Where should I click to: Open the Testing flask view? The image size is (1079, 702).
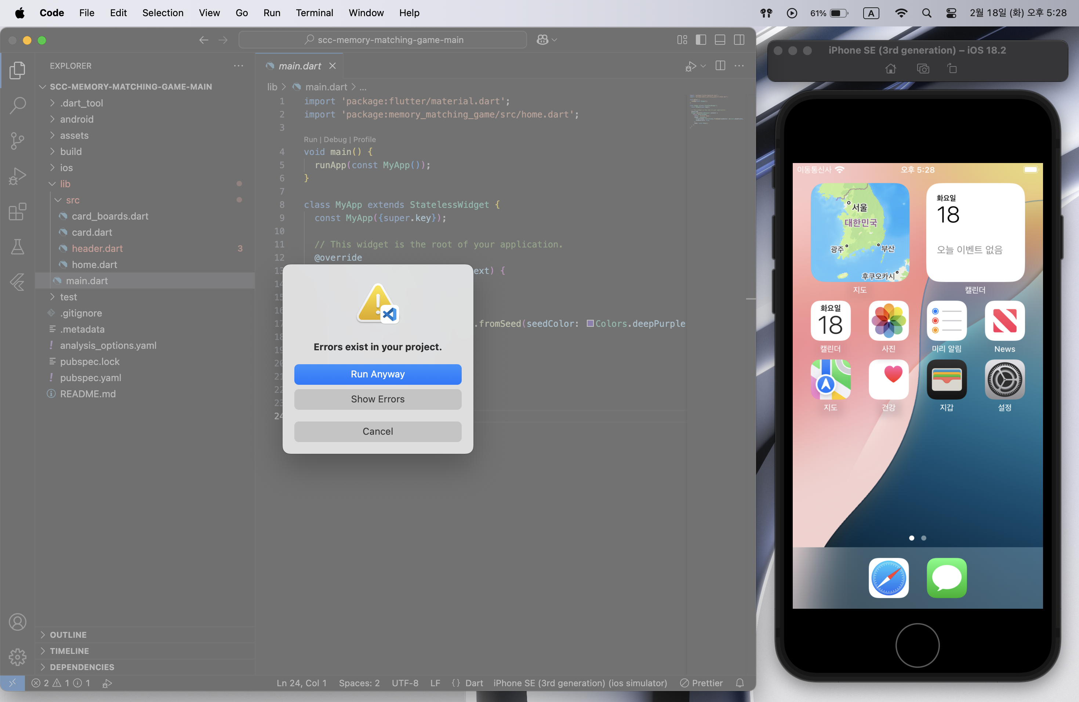tap(17, 247)
